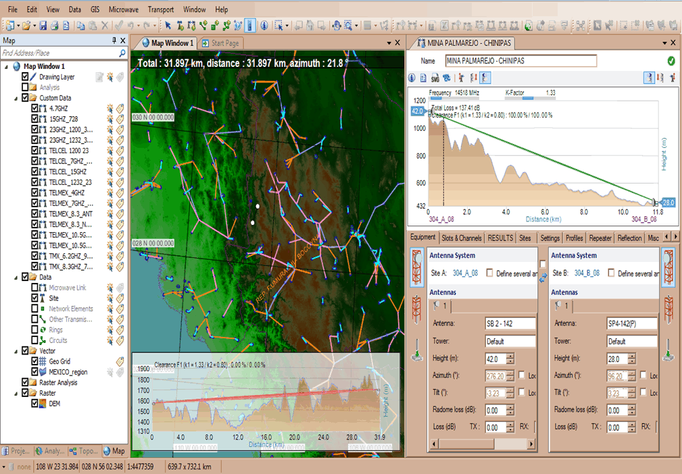Uncheck the 4.7GHZ layer checkbox

[x=35, y=108]
